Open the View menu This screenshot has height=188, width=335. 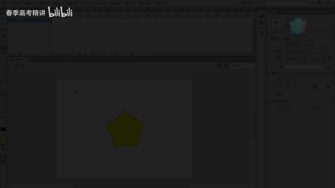click(44, 3)
